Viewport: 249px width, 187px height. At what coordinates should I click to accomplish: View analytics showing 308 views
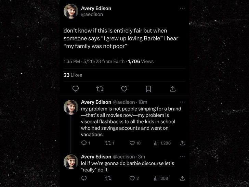click(156, 178)
